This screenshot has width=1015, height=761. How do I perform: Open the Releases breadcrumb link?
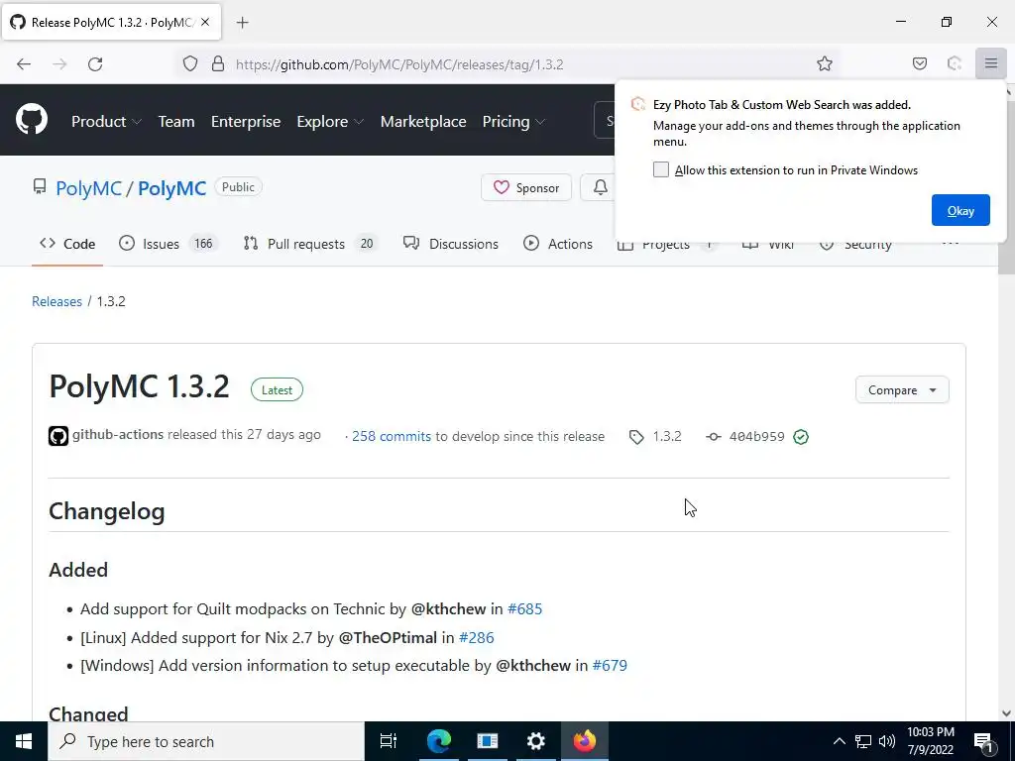56,301
